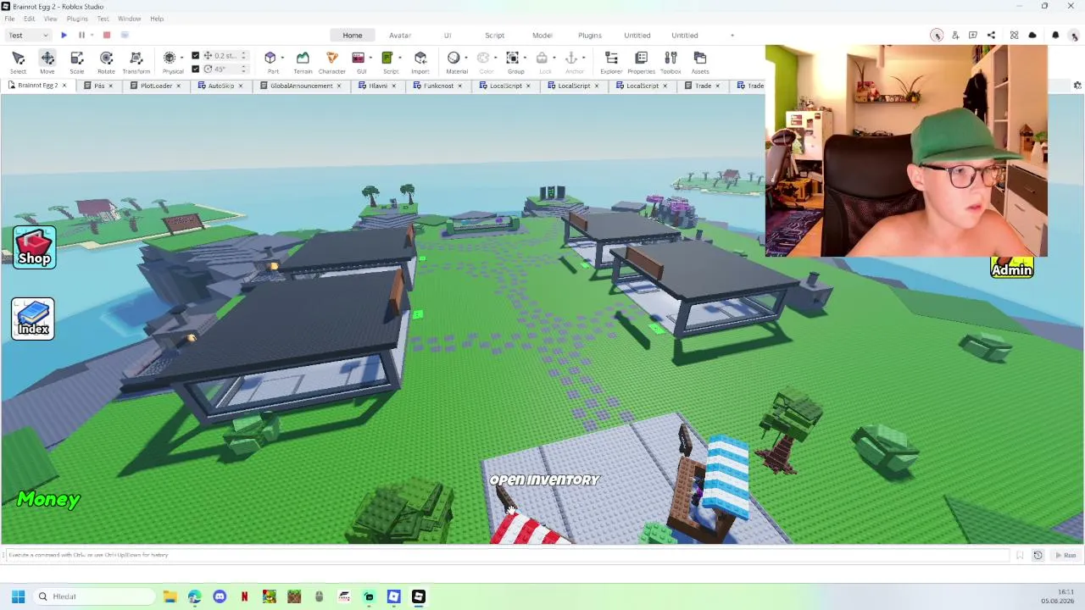Open the notifications bell

pos(1055,35)
